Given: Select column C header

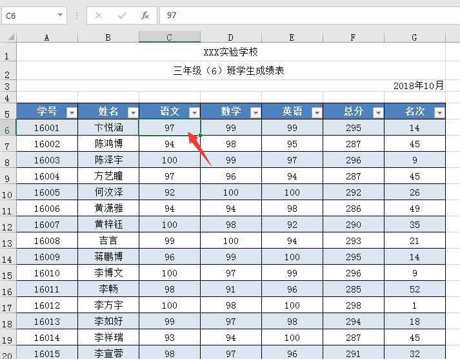Looking at the screenshot, I should pyautogui.click(x=170, y=37).
